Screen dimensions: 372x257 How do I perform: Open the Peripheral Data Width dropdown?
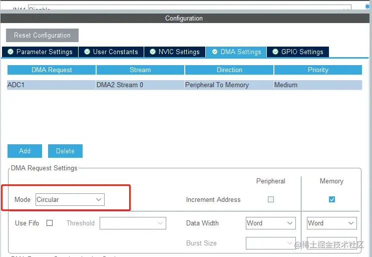[271, 223]
